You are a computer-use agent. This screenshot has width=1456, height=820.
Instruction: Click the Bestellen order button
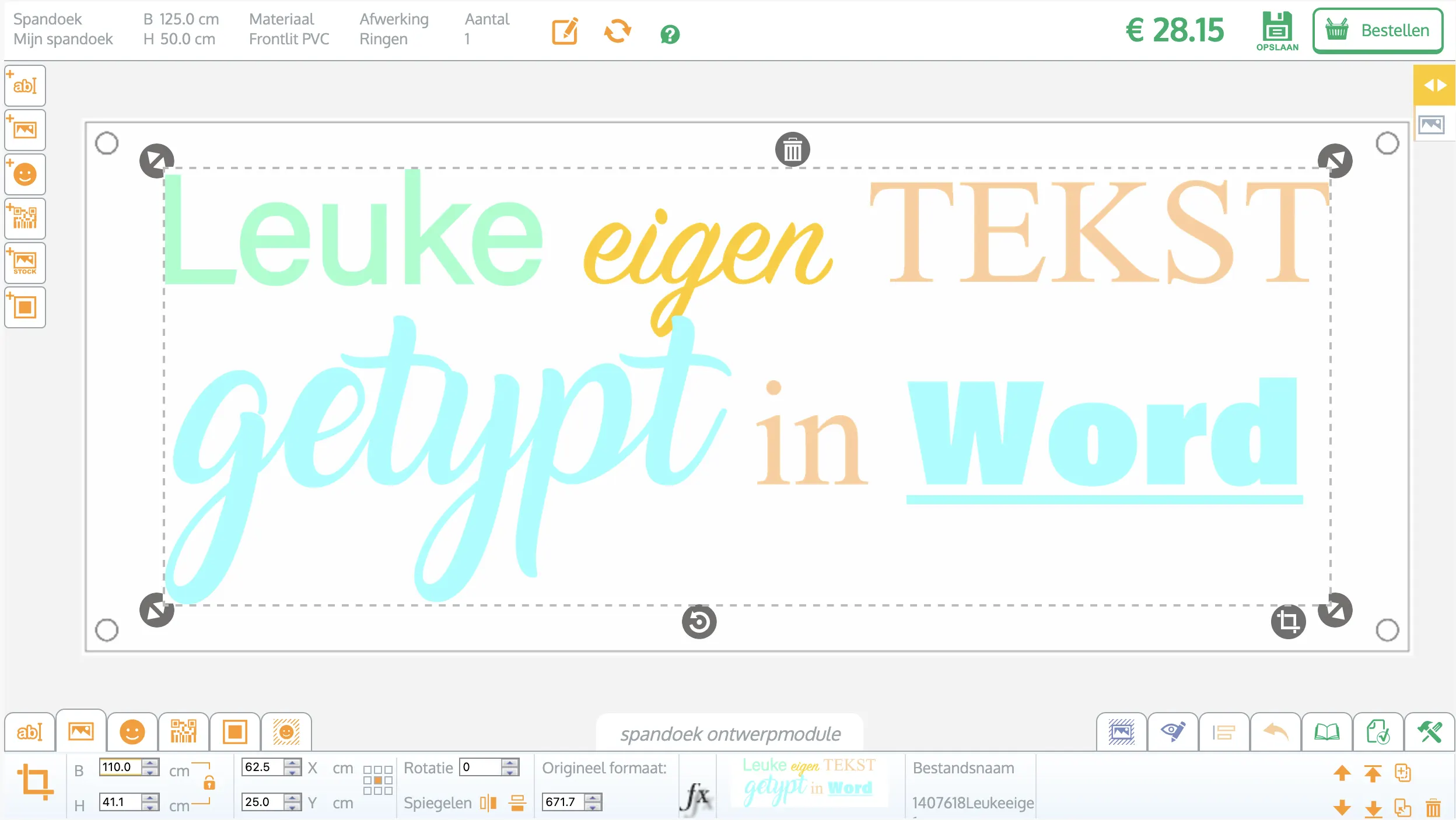point(1378,30)
